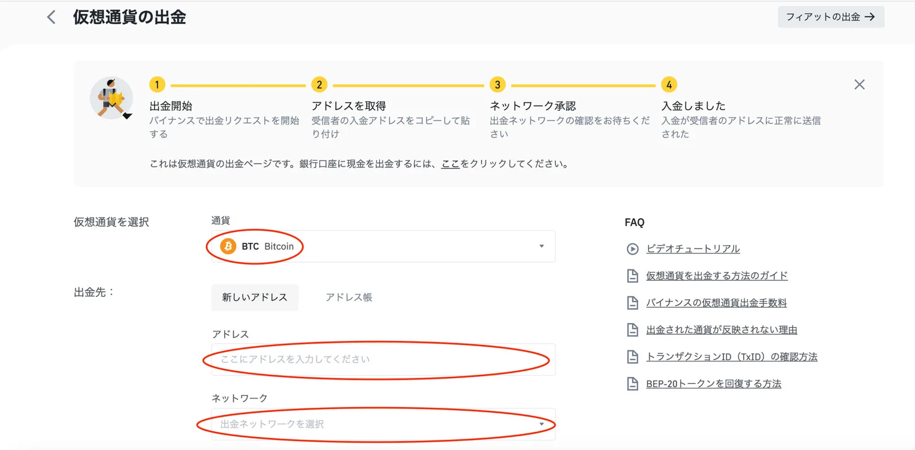The image size is (915, 450).
Task: Select the 新しいアドレス tab
Action: (254, 297)
